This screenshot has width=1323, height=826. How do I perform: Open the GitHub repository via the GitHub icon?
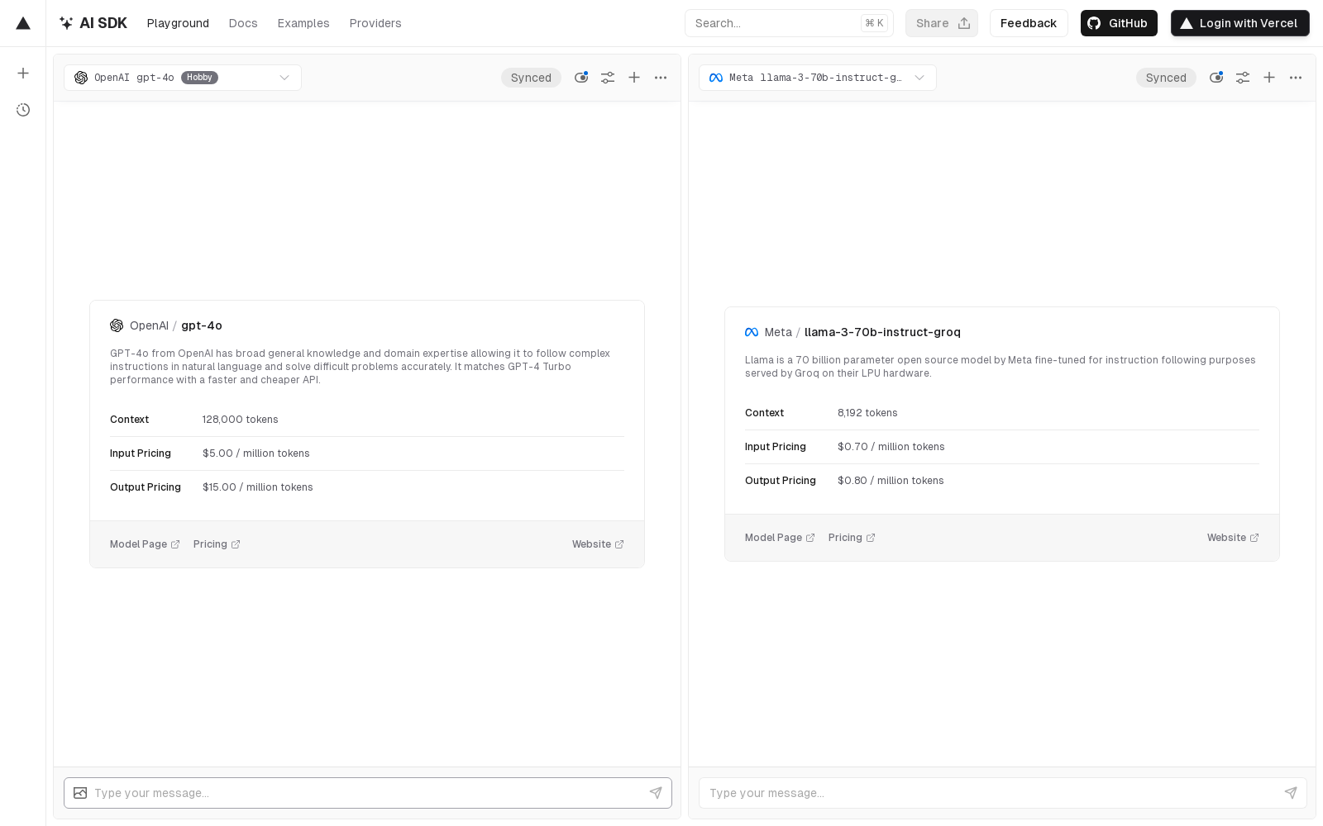[1096, 22]
